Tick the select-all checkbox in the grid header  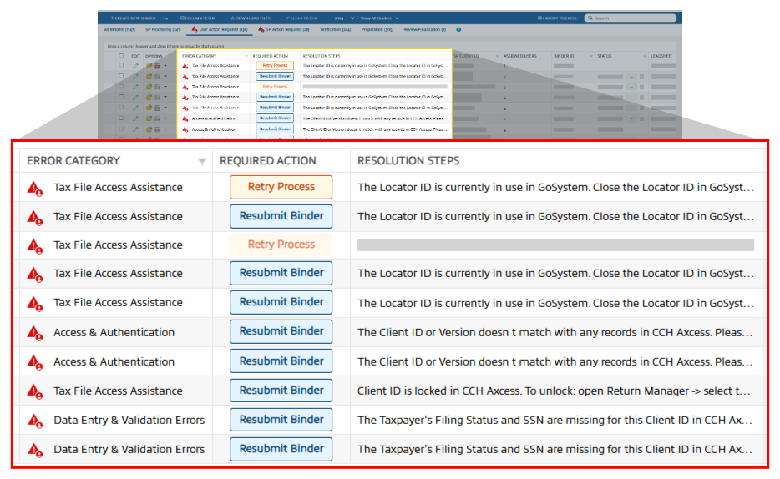[121, 56]
